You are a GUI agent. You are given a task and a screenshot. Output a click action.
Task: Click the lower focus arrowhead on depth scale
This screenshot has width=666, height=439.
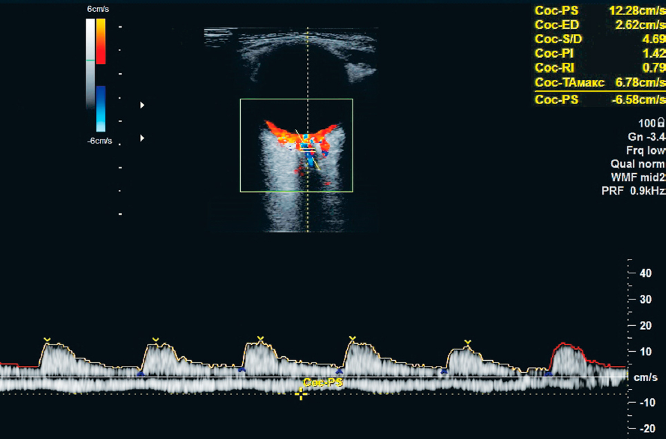pos(143,138)
